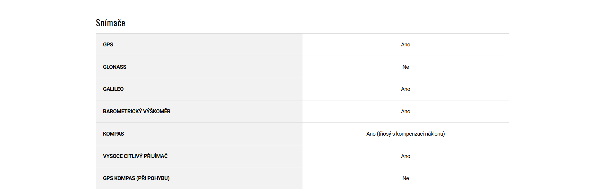Screen dimensions: 606x189
Task: Click the word BAROMETRICKÝ in the table
Action: (122, 112)
